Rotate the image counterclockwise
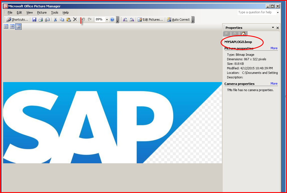Image resolution: width=287 pixels, height=193 pixels. [x=125, y=19]
